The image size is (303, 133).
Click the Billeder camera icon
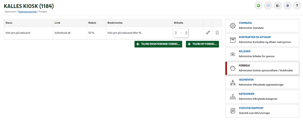pyautogui.click(x=233, y=54)
